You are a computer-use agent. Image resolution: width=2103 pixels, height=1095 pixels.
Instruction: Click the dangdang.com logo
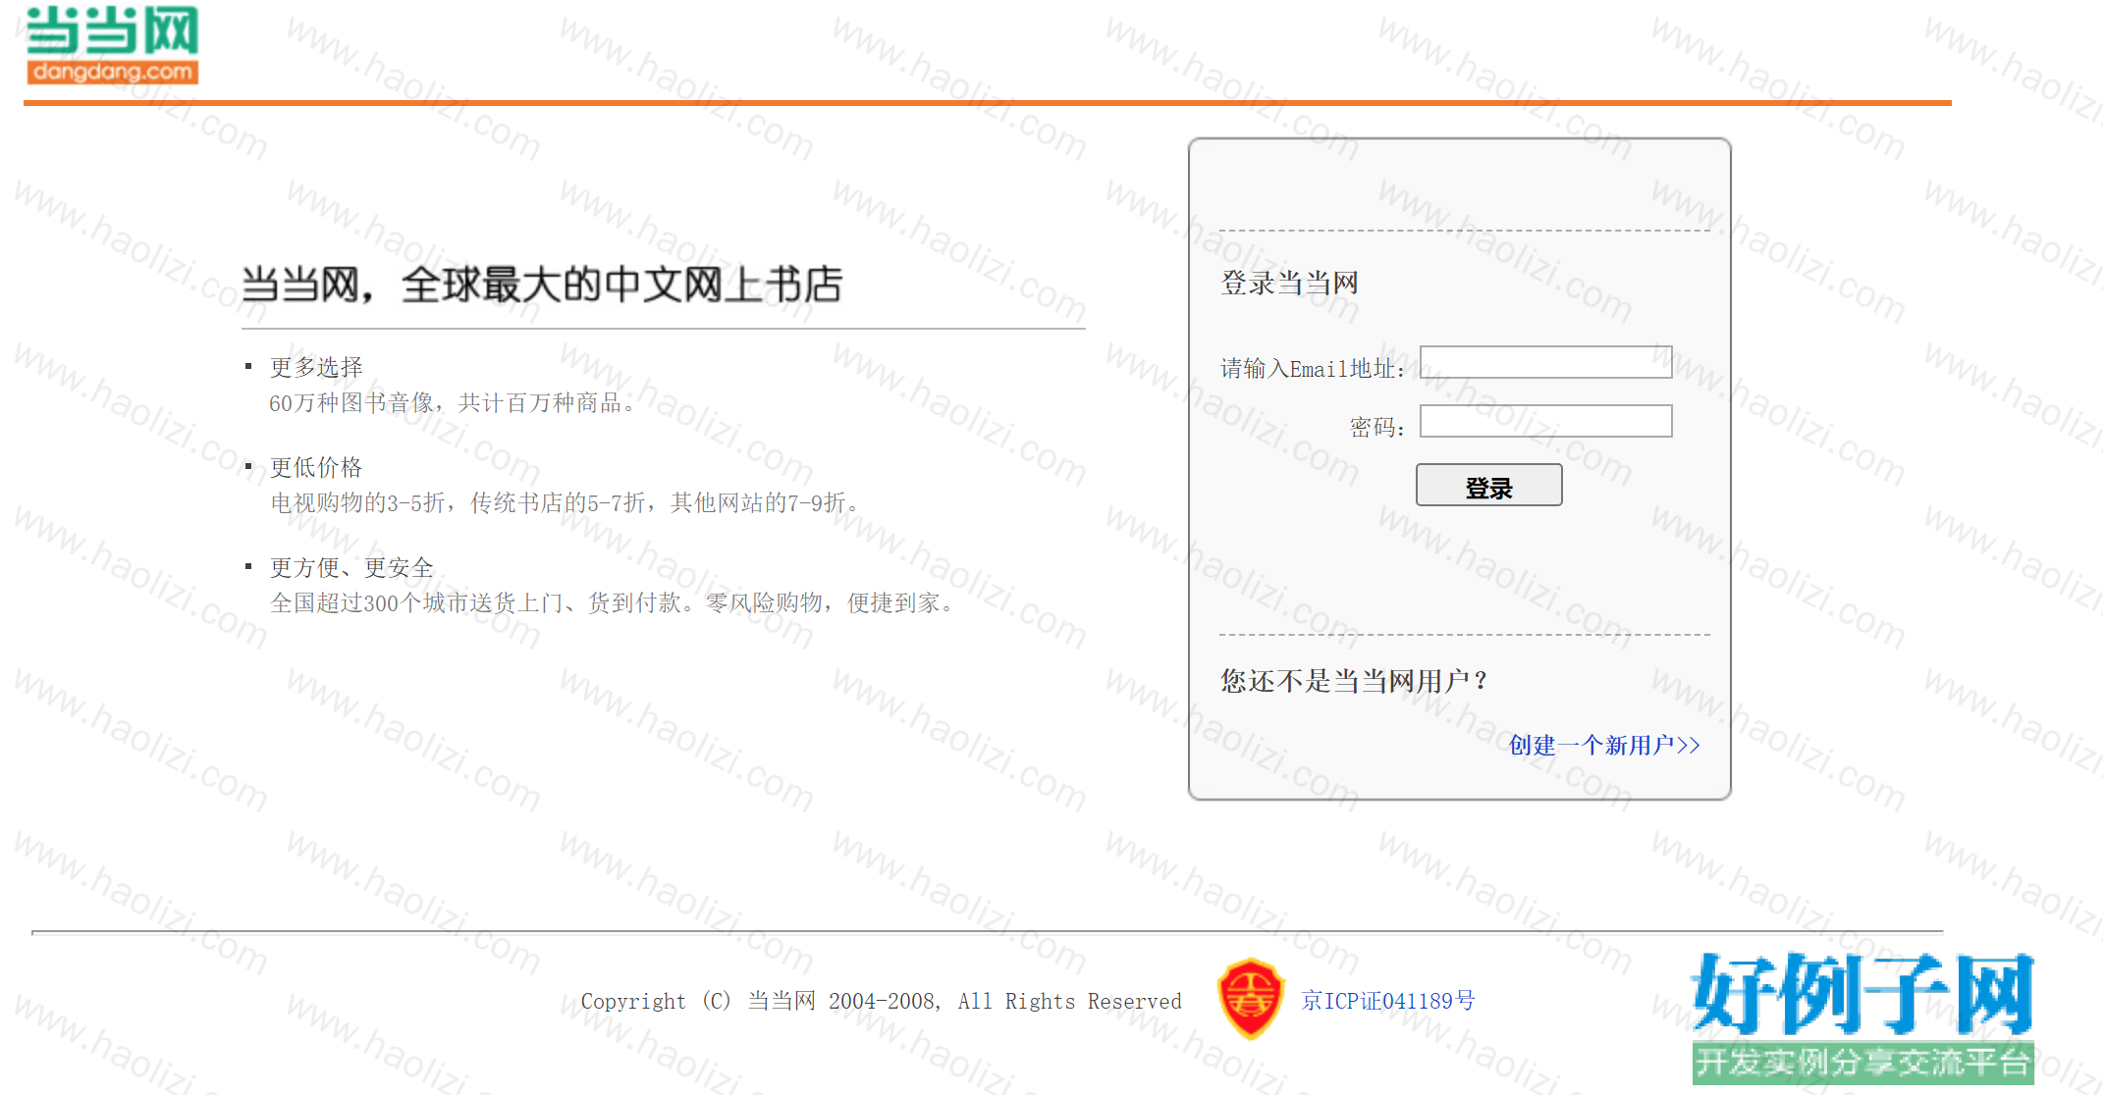click(112, 44)
